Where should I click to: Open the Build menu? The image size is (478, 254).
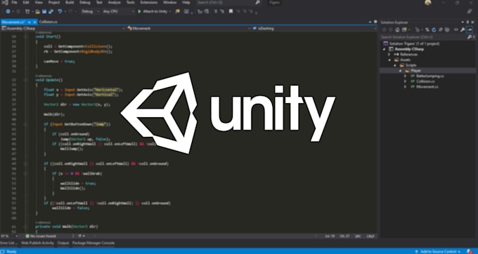coord(70,2)
